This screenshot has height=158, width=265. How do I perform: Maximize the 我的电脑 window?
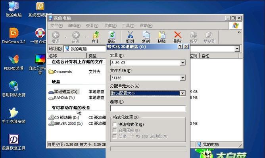coord(233,18)
